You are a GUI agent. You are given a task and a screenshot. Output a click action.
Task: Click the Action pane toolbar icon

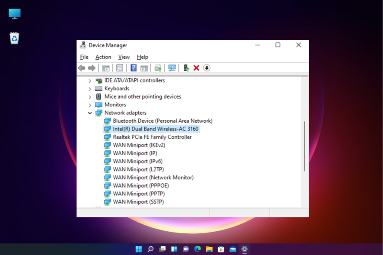pos(144,68)
